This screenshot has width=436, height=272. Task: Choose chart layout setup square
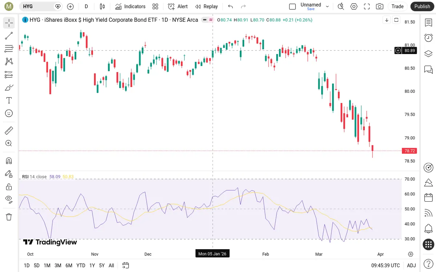[292, 7]
